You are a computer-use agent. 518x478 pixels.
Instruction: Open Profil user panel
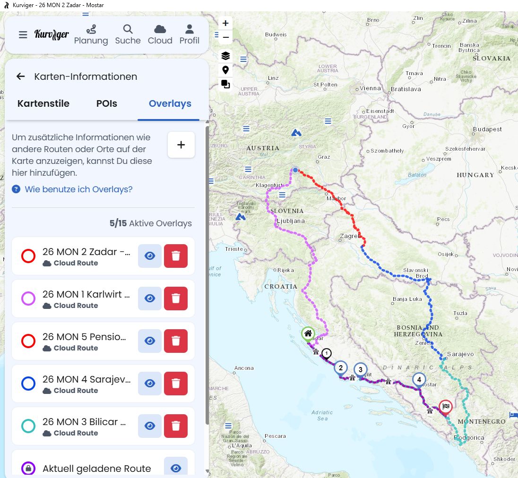pos(189,35)
